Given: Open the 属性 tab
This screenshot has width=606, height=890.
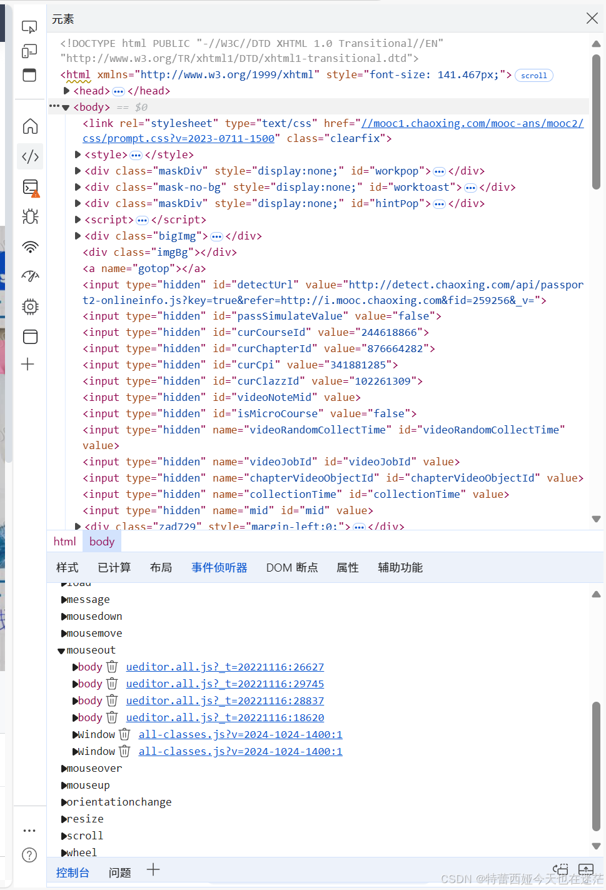Looking at the screenshot, I should (348, 567).
